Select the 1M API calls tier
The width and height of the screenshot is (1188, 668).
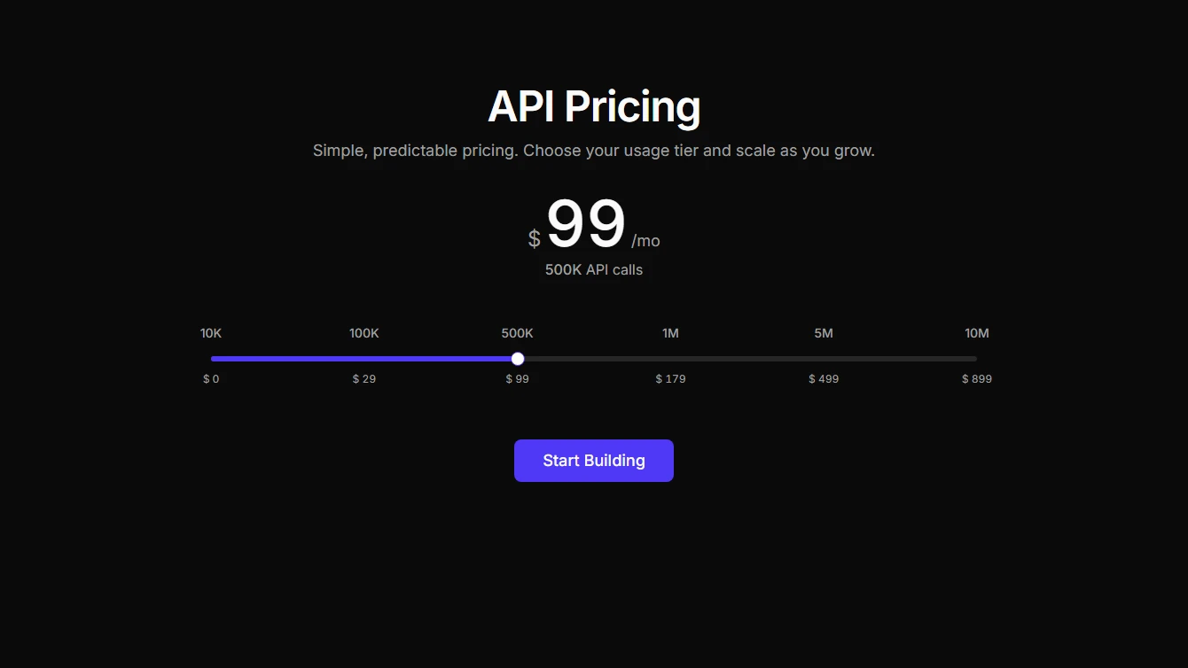(670, 333)
